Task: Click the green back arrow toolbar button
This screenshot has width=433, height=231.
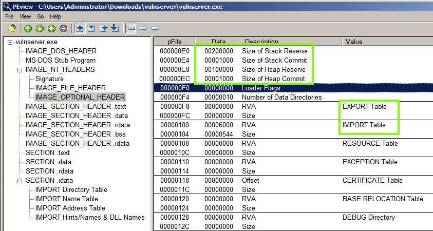Action: click(52, 28)
